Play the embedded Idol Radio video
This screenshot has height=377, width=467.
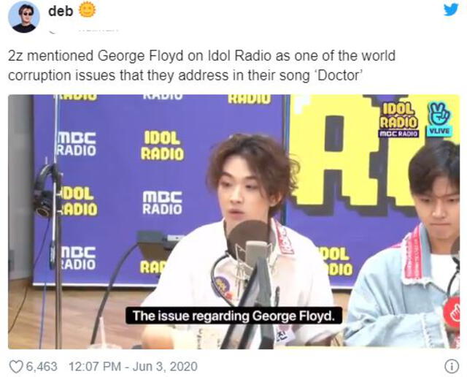233,221
